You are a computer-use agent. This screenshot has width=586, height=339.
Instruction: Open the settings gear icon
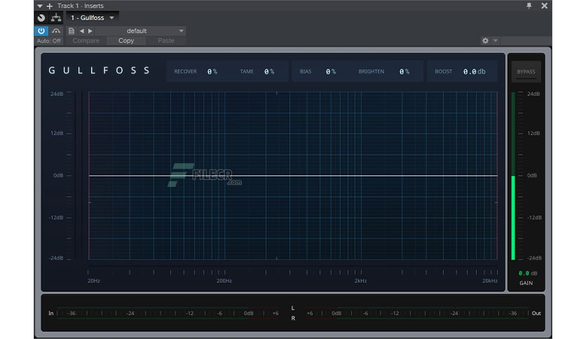[x=485, y=41]
